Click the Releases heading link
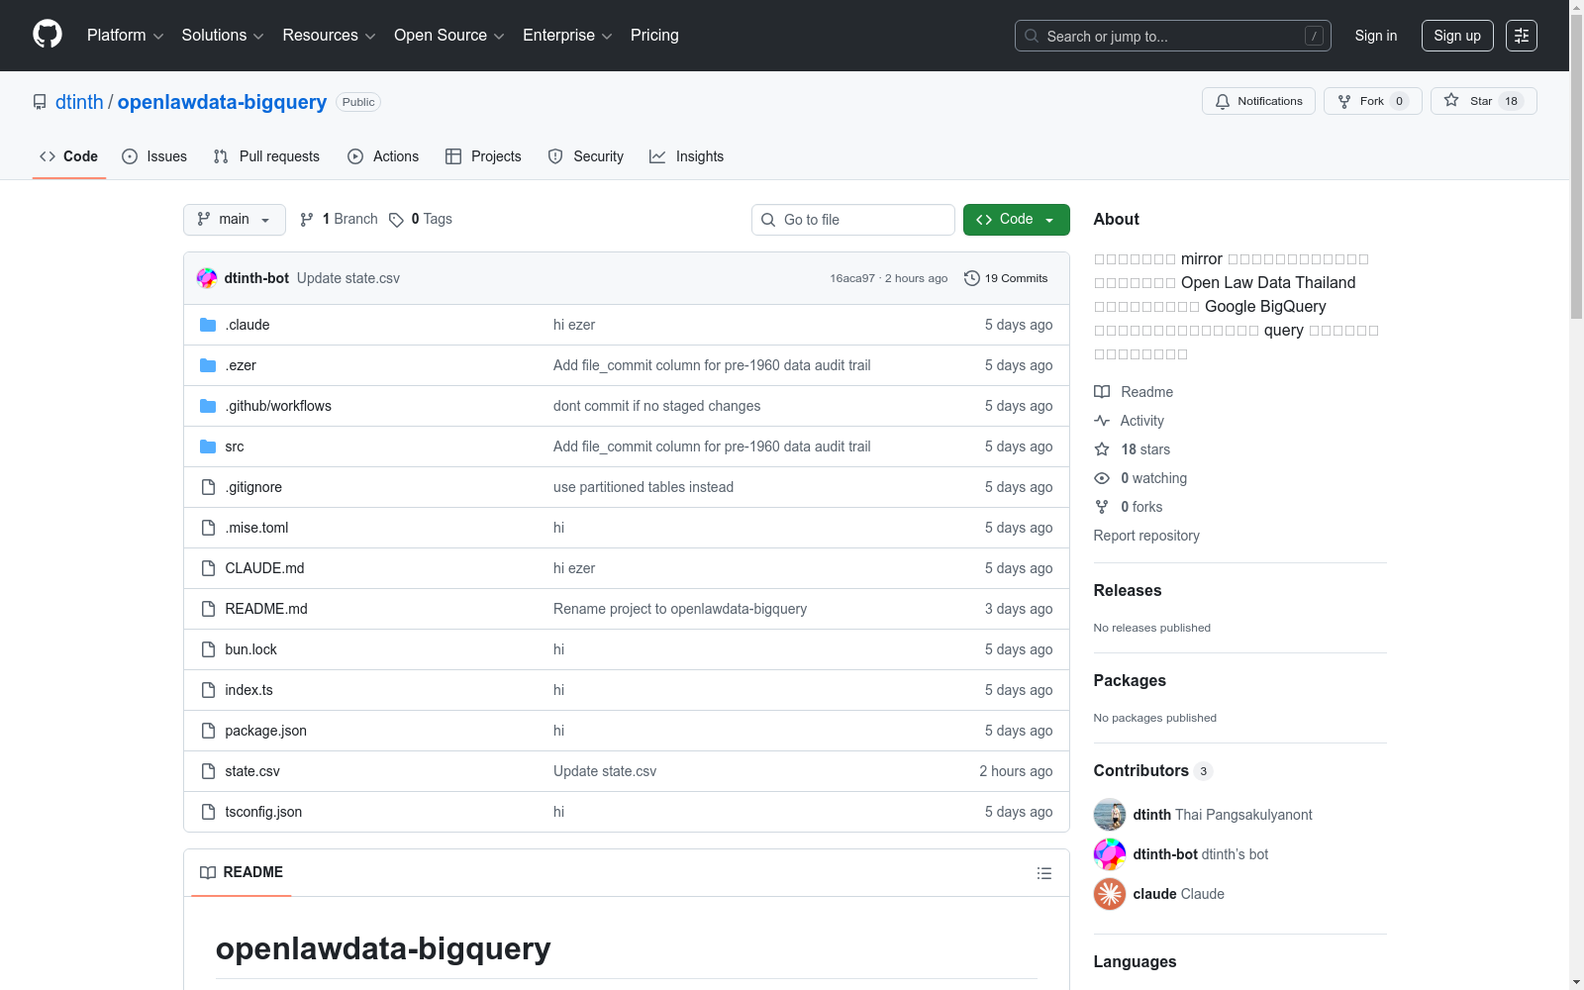The image size is (1584, 990). pos(1128,590)
